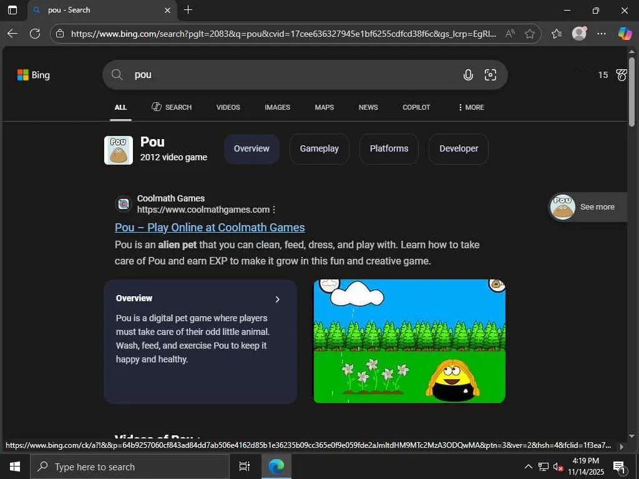Click the Coolmath Games site name
This screenshot has height=479, width=639.
171,198
